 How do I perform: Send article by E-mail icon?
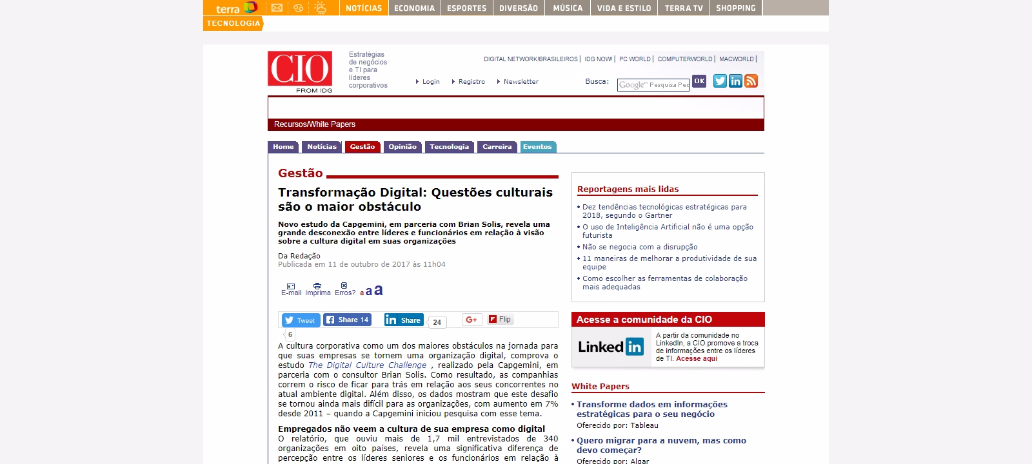tap(291, 289)
